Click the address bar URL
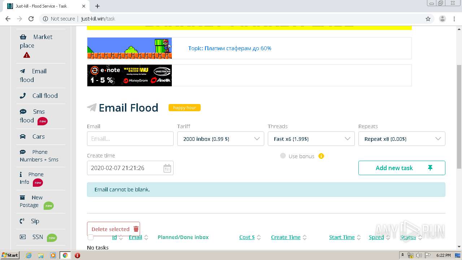 tap(98, 19)
